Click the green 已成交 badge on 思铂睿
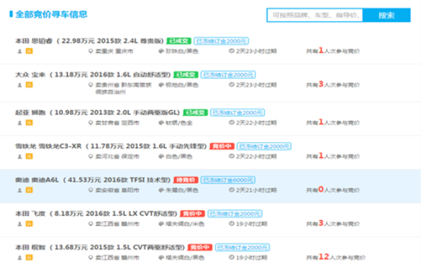Viewport: 421px width, 268px height. [x=179, y=41]
